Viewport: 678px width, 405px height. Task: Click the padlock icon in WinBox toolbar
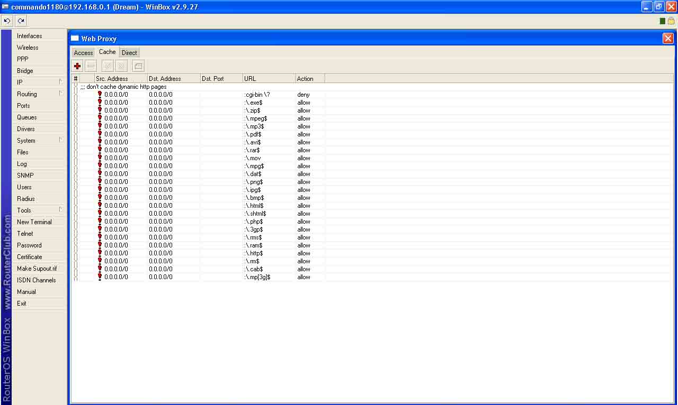coord(671,21)
